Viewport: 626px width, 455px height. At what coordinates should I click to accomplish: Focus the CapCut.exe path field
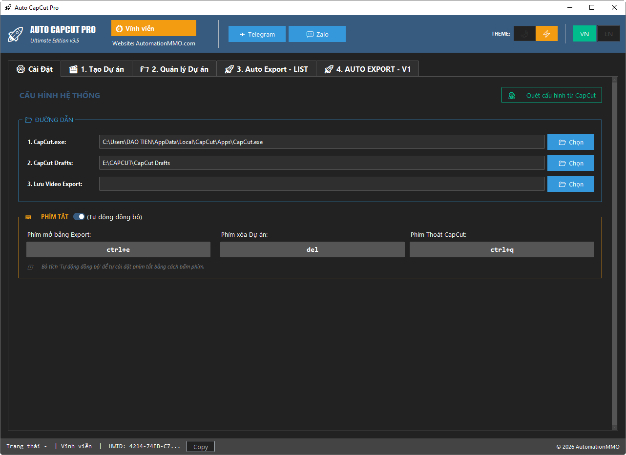[322, 142]
